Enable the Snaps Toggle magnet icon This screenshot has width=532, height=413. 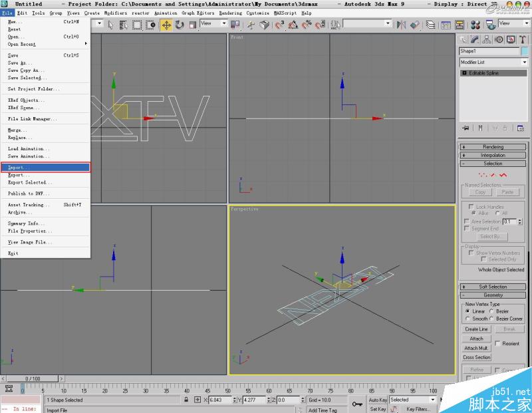click(277, 26)
